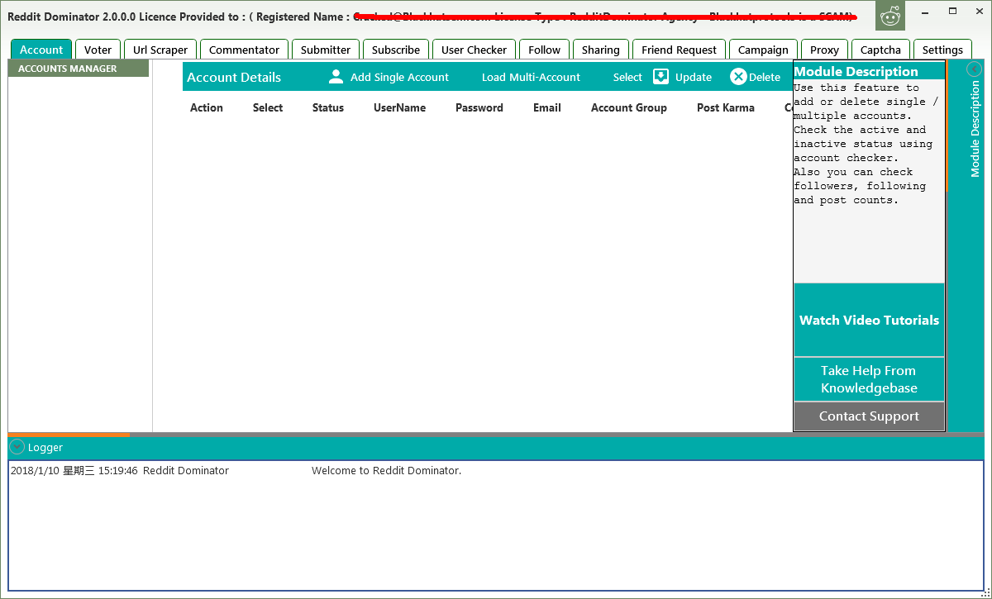Collapse the Logger panel chevron

[17, 447]
